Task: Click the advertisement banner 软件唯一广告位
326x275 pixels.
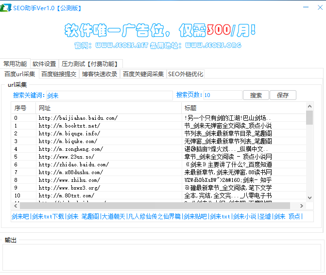Action: click(159, 36)
